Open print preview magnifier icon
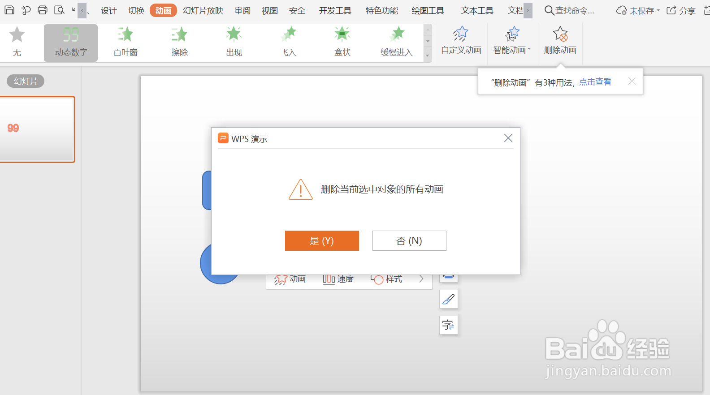The image size is (710, 395). click(x=59, y=10)
